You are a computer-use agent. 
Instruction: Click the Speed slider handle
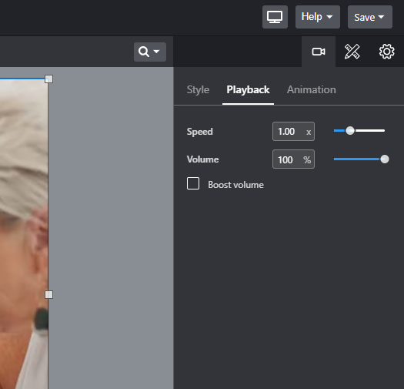point(350,131)
